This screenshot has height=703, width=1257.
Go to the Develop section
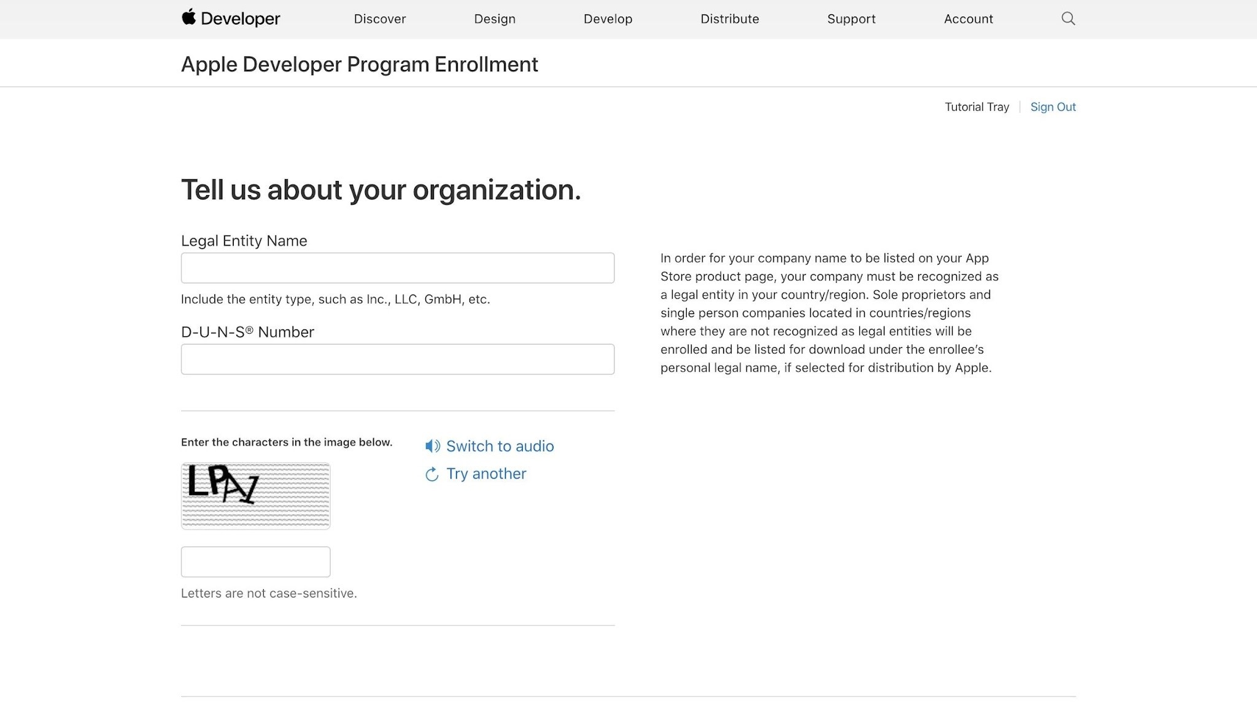click(x=608, y=19)
